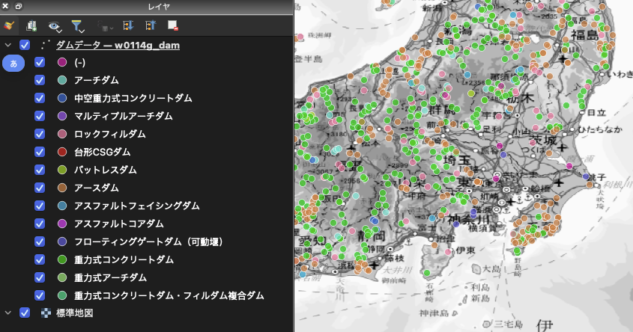
Task: Open the eye icon dropdown arrow
Action: point(60,30)
